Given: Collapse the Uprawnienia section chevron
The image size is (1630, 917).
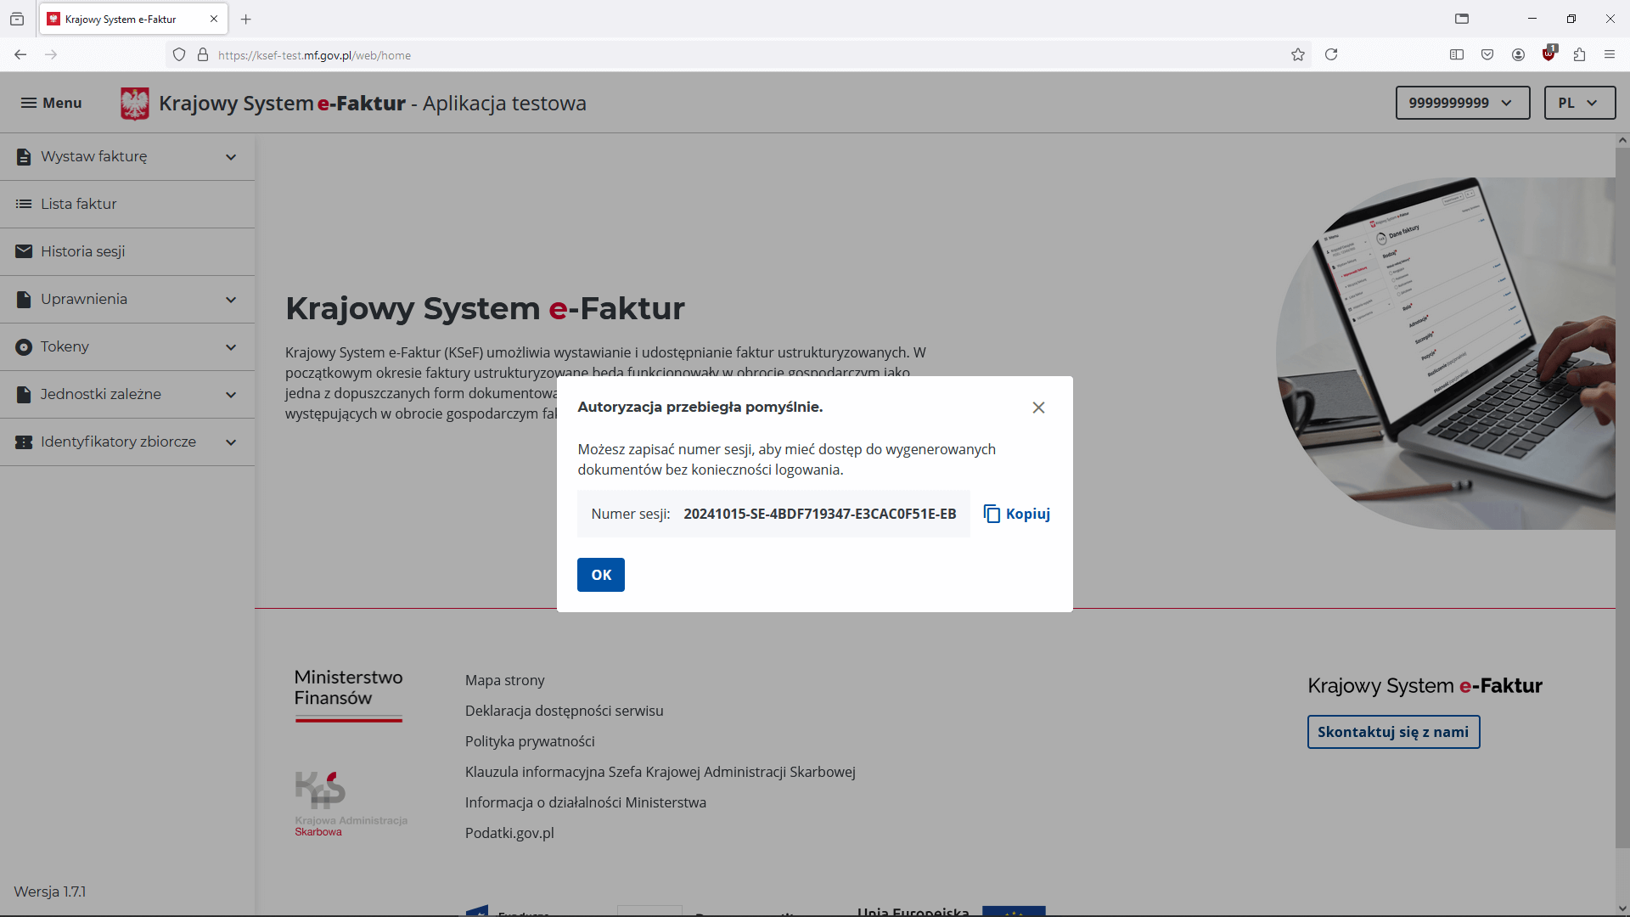Looking at the screenshot, I should click(231, 299).
